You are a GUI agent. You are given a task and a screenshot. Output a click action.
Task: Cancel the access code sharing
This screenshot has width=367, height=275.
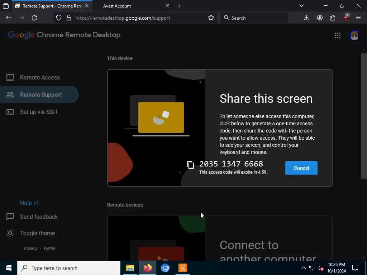tap(301, 168)
